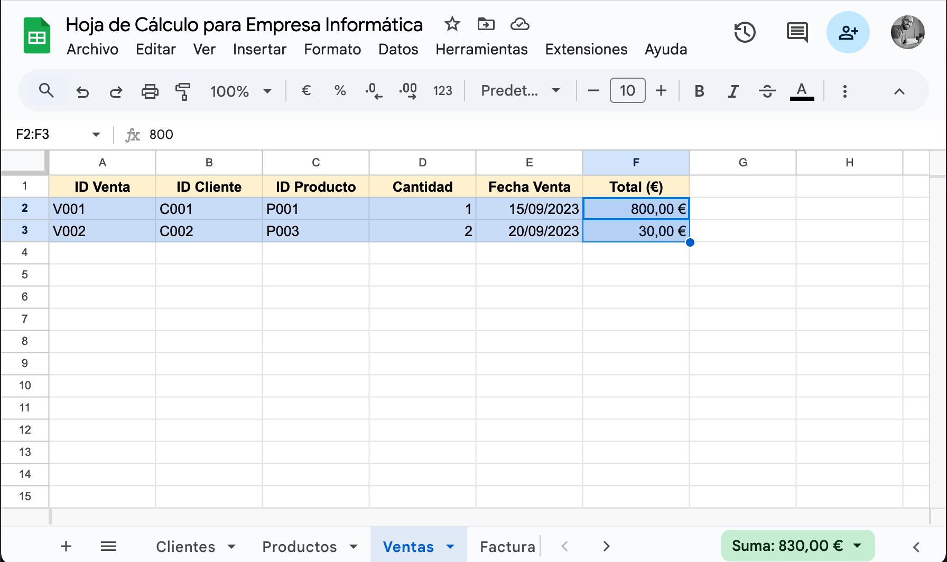947x562 pixels.
Task: Click the font size input field
Action: 627,91
